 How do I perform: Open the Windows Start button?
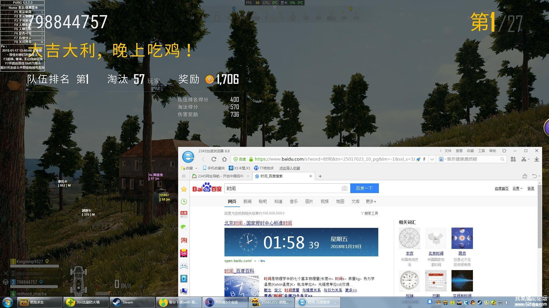tap(8, 302)
